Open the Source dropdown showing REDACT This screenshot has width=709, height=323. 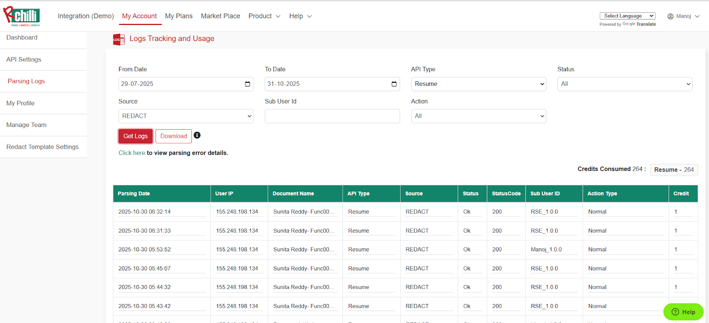coord(186,116)
